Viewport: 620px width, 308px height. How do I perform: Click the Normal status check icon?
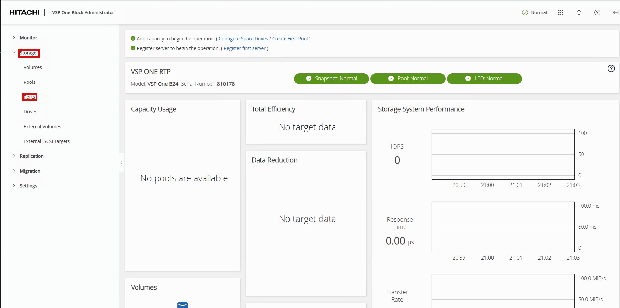pyautogui.click(x=525, y=12)
